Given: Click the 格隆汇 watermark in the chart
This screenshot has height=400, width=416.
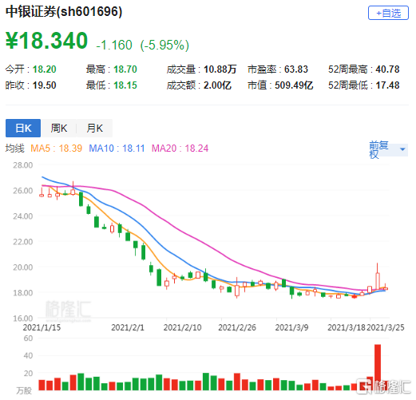Looking at the screenshot, I should tap(68, 310).
